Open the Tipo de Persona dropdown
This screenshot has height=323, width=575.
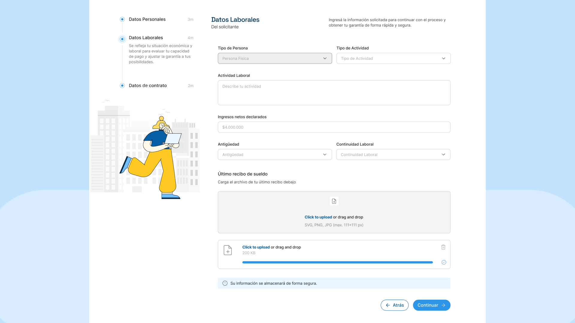pos(275,58)
